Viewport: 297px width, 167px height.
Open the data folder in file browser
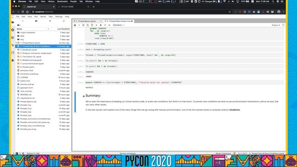(x=43, y=36)
